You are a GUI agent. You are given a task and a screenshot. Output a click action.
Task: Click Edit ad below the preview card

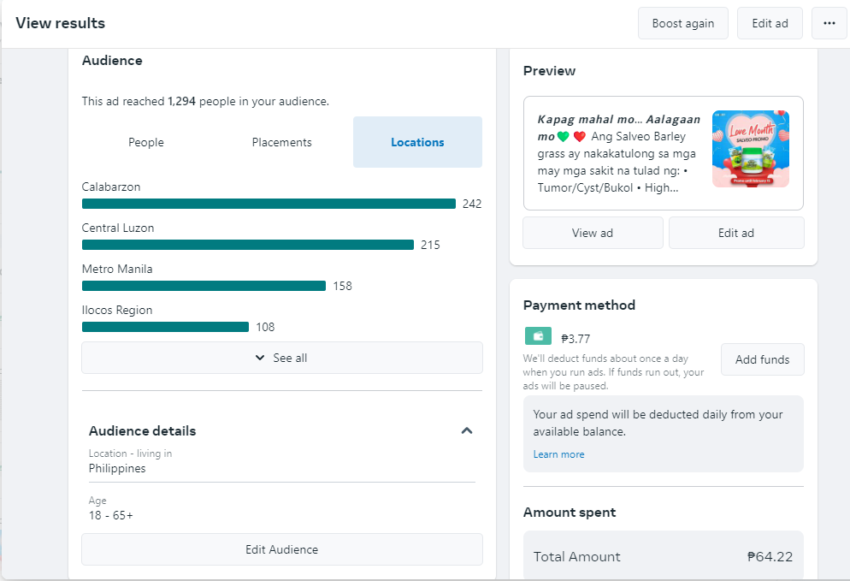[x=736, y=233]
